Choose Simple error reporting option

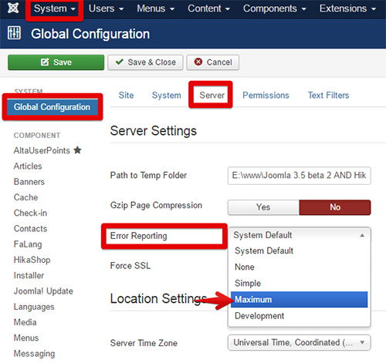pos(299,284)
